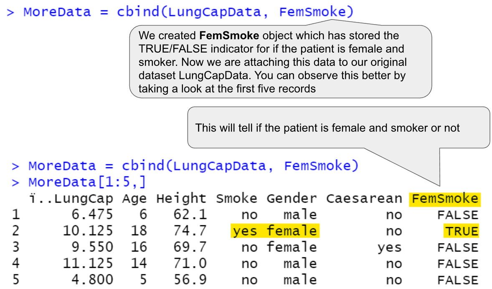Click the highlighted "female" Gender value
Screen dimensions: 492x289
(x=292, y=231)
